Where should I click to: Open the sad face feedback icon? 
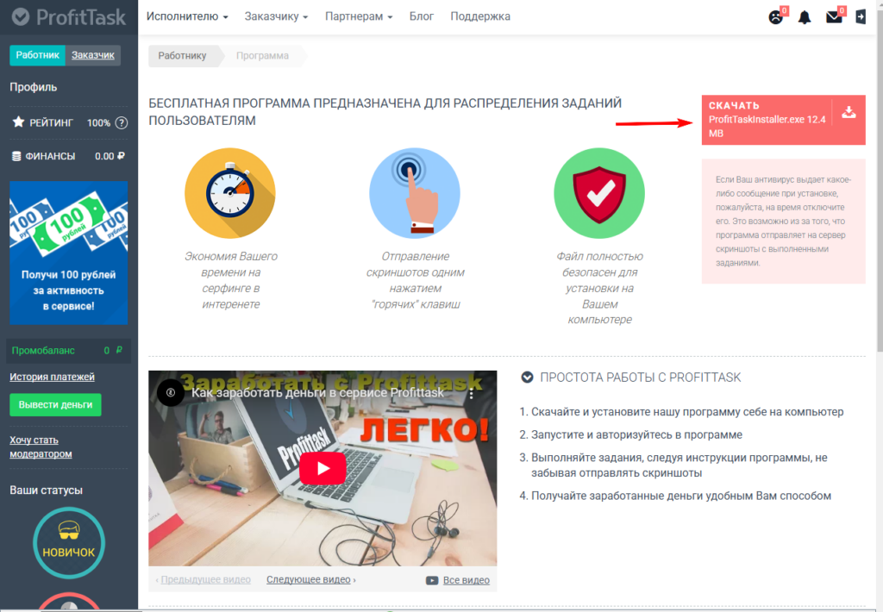[775, 17]
